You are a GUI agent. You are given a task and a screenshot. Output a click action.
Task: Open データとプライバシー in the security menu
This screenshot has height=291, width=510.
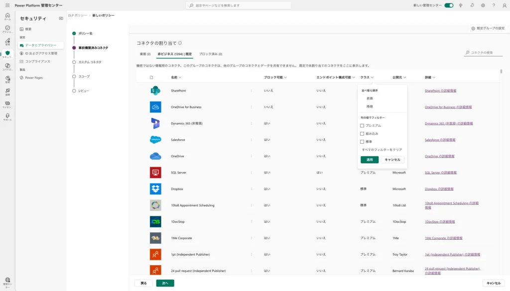tap(41, 45)
